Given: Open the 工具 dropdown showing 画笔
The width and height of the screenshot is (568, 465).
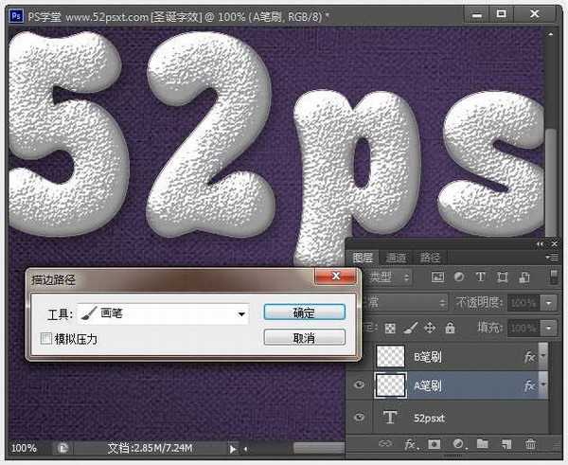Looking at the screenshot, I should pyautogui.click(x=241, y=313).
